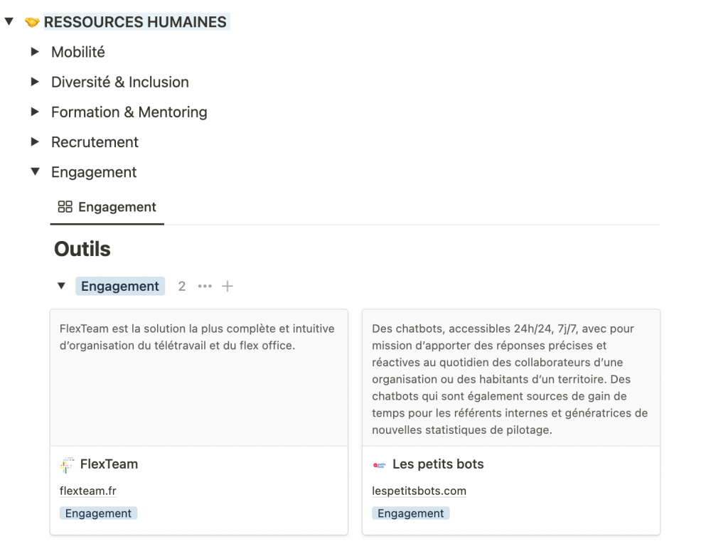Collapse the RESSOURCES HUMAINES page tree
The height and width of the screenshot is (544, 728).
(9, 21)
